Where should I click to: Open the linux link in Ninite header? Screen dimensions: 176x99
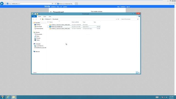(x=58, y=7)
